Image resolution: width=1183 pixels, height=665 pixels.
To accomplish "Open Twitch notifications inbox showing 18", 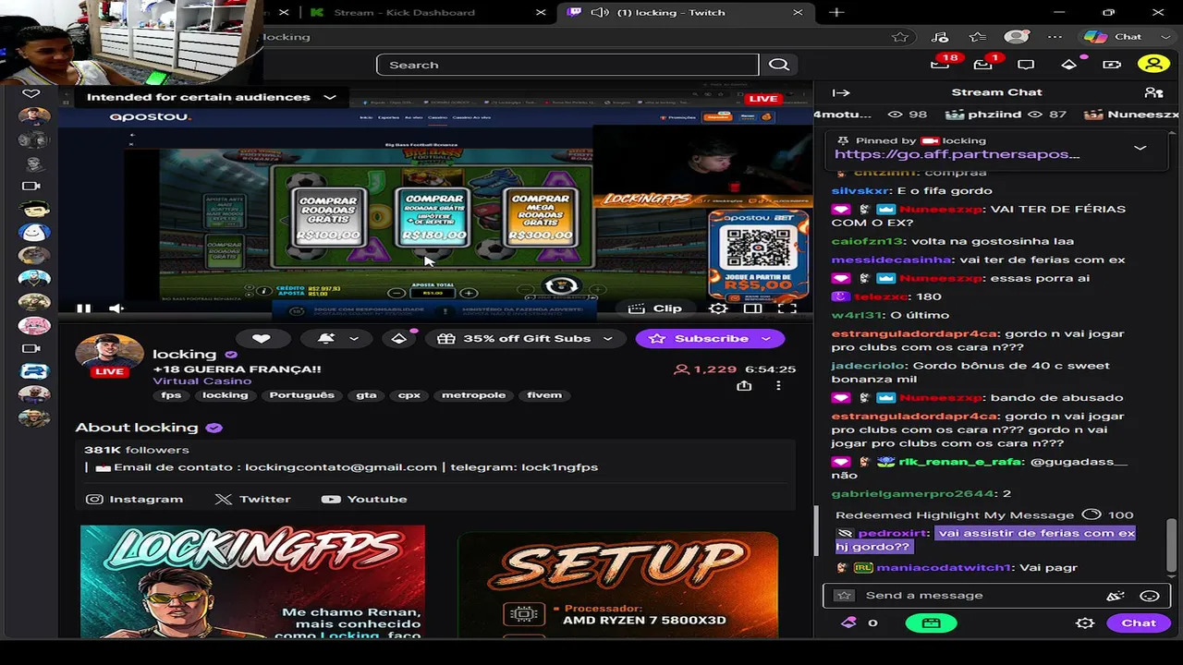I will 941,64.
